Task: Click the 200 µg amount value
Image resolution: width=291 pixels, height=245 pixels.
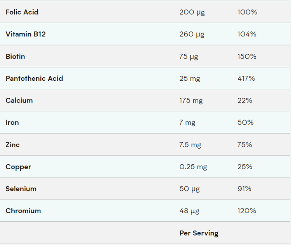Action: (192, 12)
